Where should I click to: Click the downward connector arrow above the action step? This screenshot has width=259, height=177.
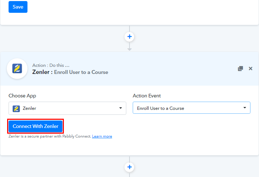point(129,49)
